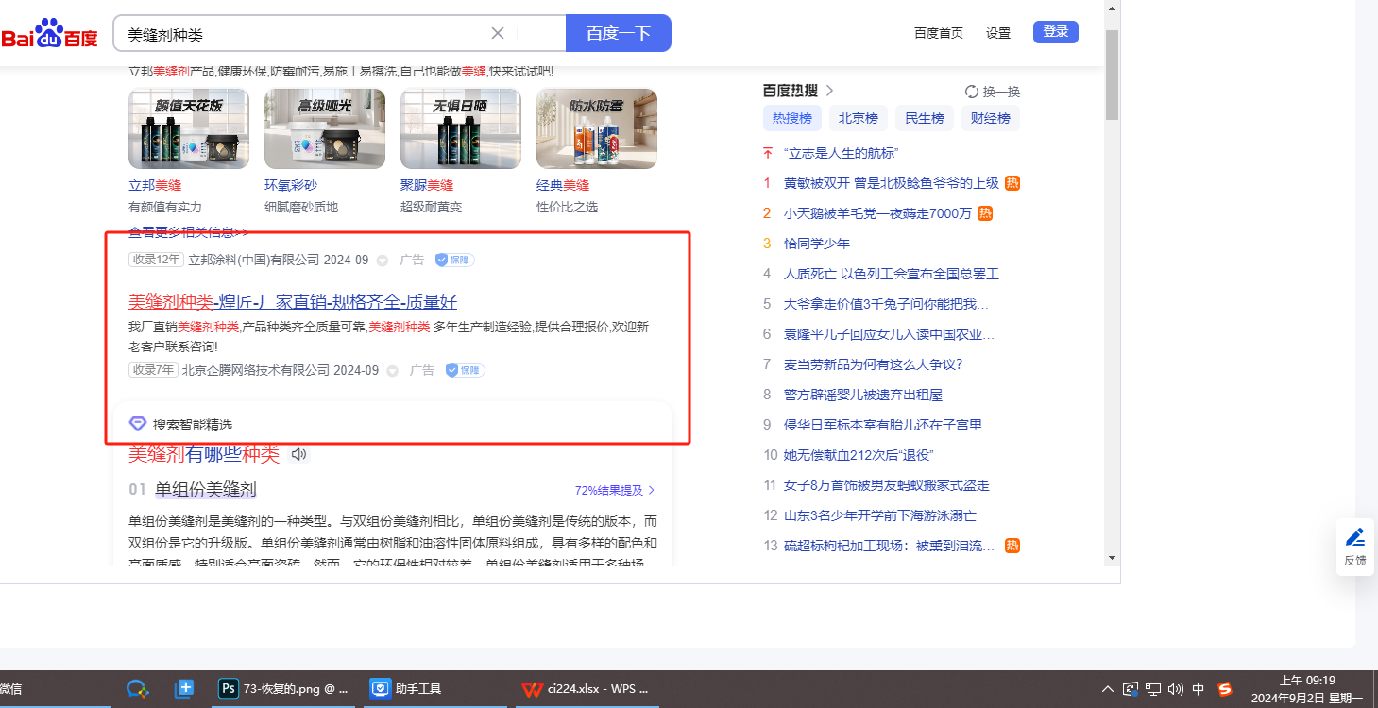1378x708 pixels.
Task: Open Photoshop from the taskbar
Action: (x=227, y=689)
